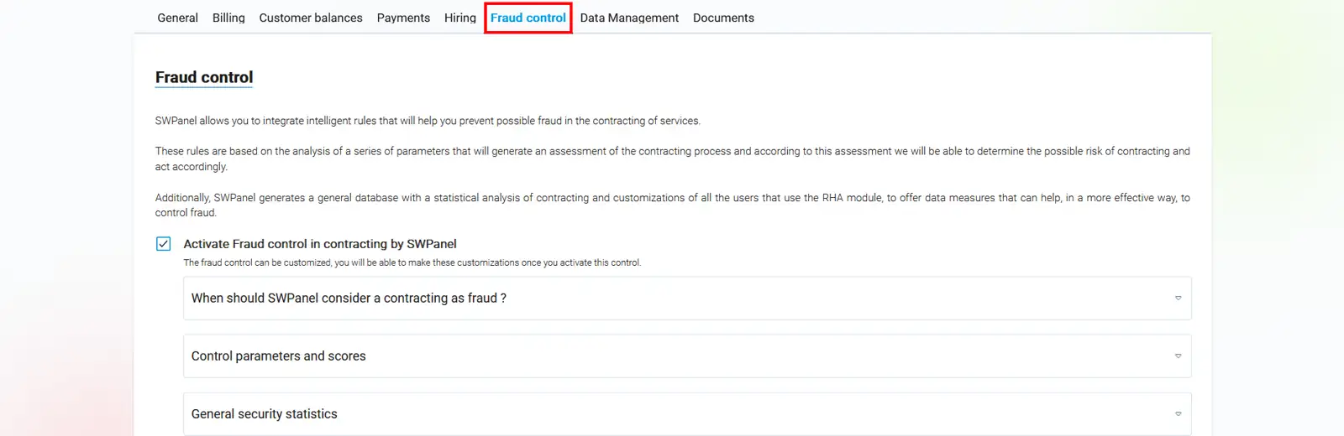Uncheck the Activate Fraud control checkbox
The height and width of the screenshot is (436, 1344).
[x=164, y=244]
